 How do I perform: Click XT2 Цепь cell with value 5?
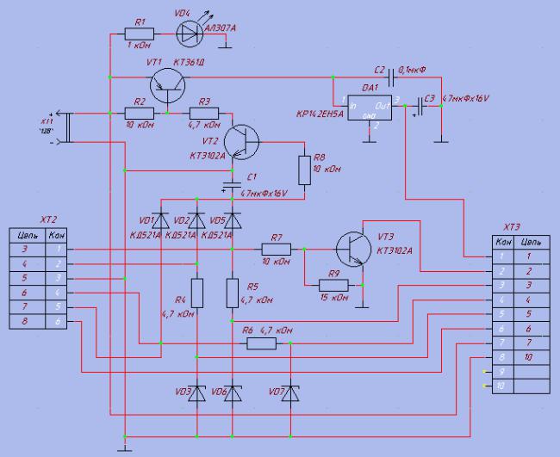28,278
